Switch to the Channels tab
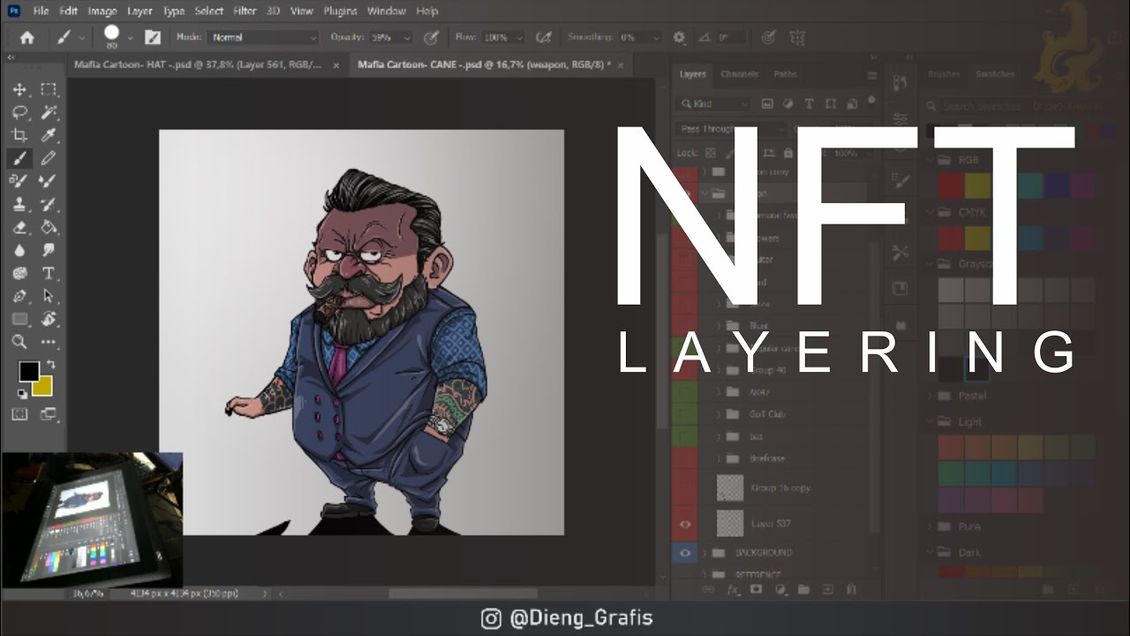Viewport: 1130px width, 636px height. coord(739,74)
